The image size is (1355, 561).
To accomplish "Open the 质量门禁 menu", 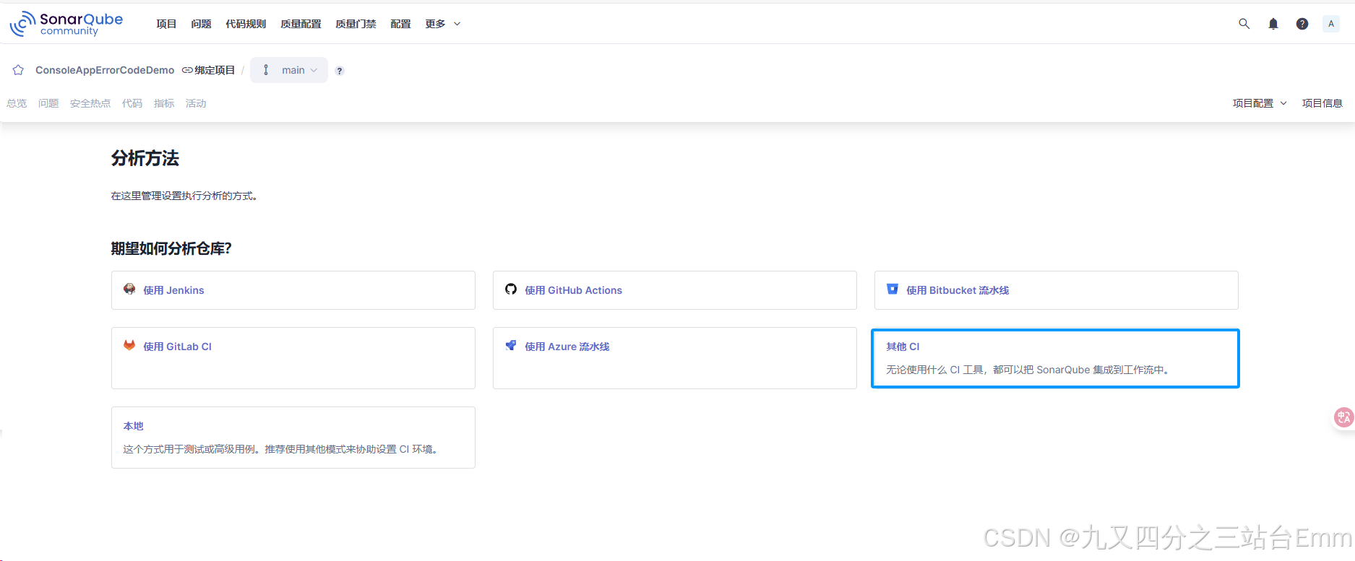I will [356, 24].
